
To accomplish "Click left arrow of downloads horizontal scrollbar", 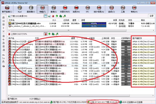I will point(9,30).
